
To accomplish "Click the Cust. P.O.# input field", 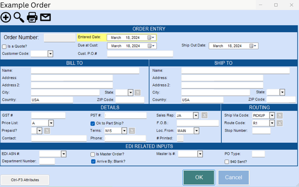I will coord(140,54).
